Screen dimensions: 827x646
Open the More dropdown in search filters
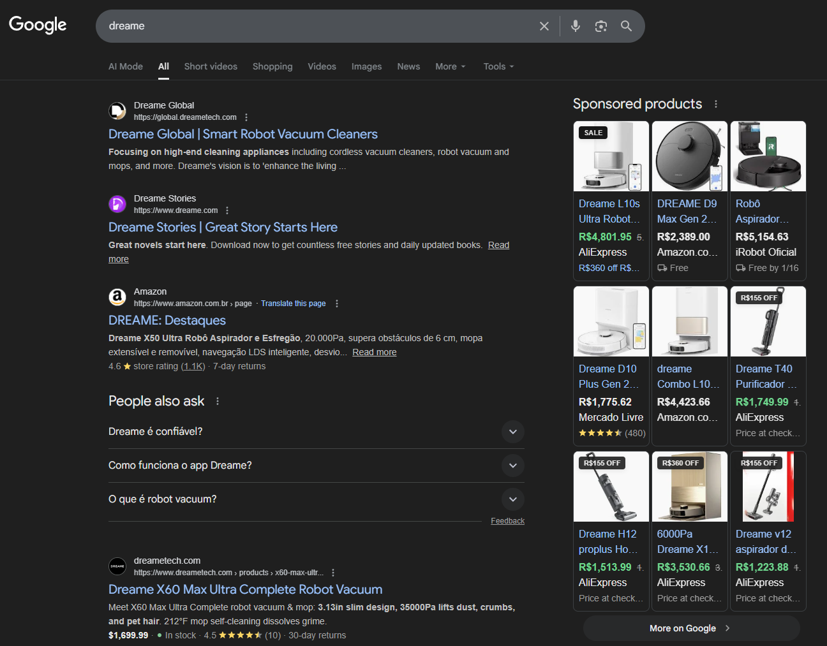(x=450, y=66)
